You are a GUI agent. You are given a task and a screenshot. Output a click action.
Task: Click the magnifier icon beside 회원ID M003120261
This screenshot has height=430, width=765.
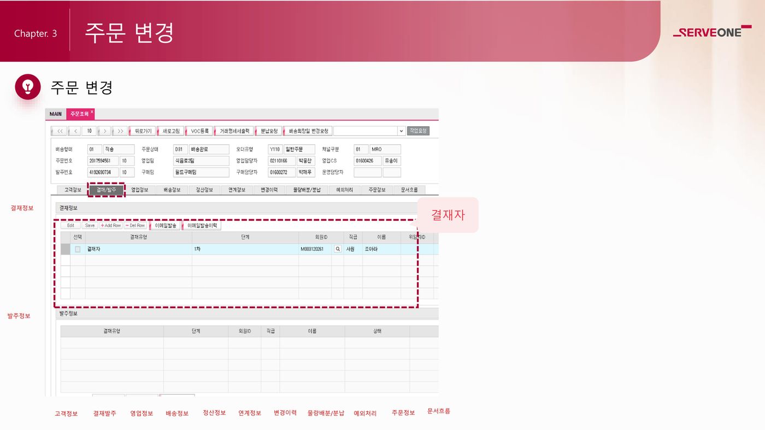coord(338,249)
